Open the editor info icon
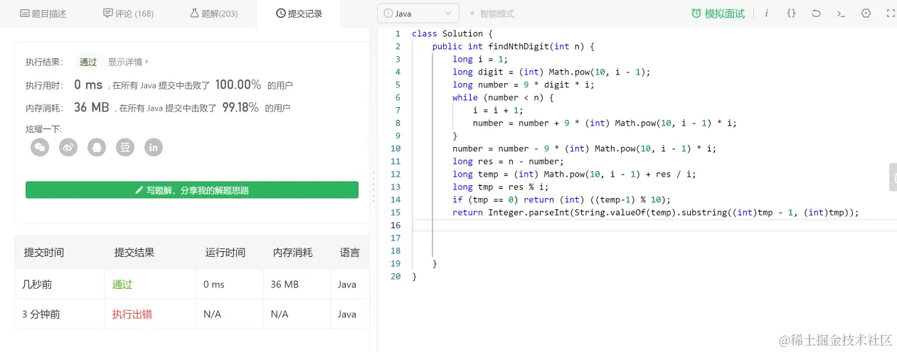Screen dimensions: 897x352 [766, 13]
